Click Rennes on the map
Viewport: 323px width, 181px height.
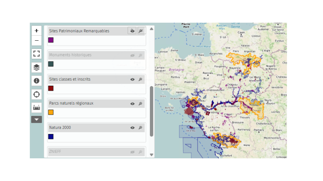[208, 73]
